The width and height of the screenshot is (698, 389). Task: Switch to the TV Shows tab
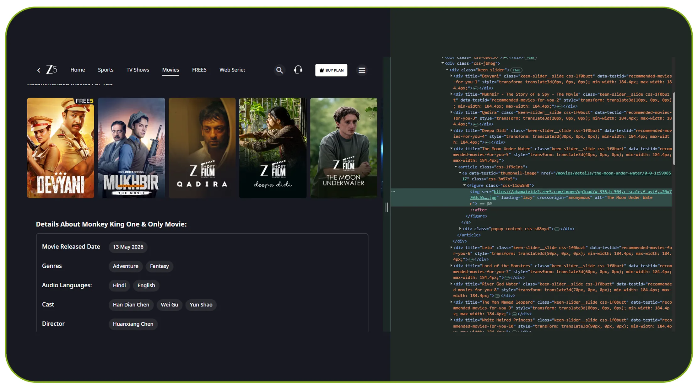click(x=138, y=70)
